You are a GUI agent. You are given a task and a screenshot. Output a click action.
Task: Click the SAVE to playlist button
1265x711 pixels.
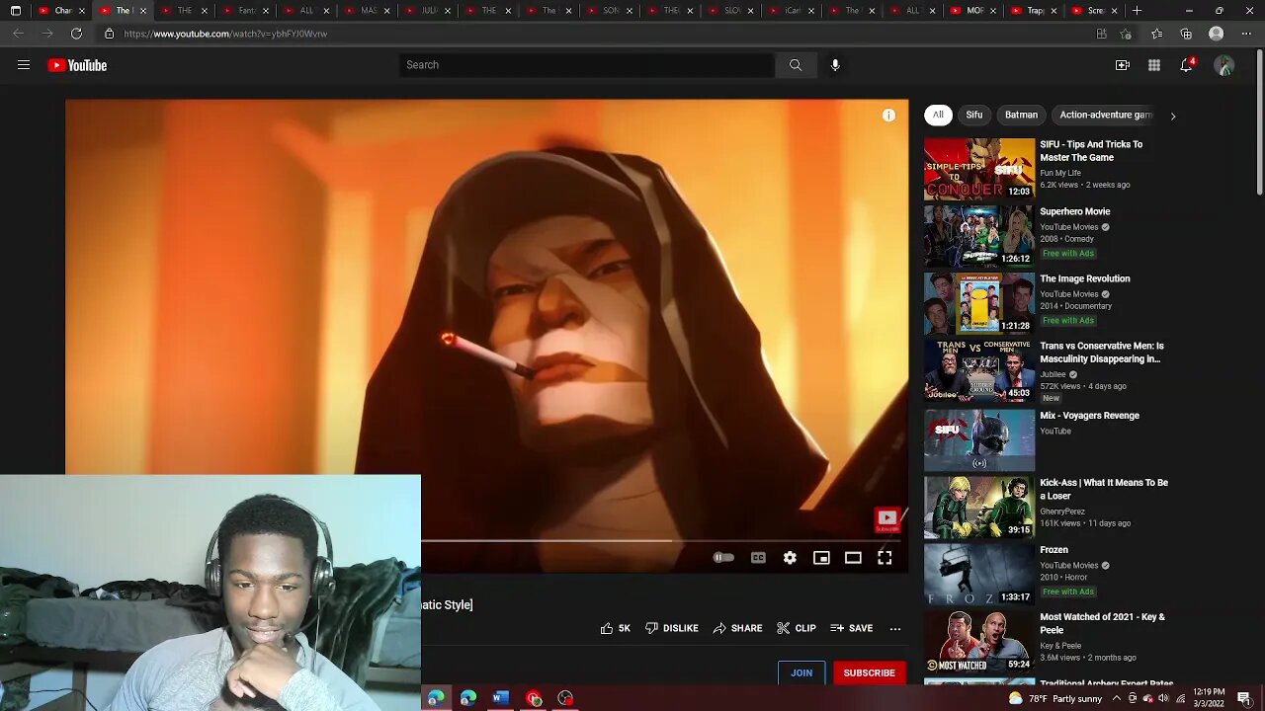852,628
